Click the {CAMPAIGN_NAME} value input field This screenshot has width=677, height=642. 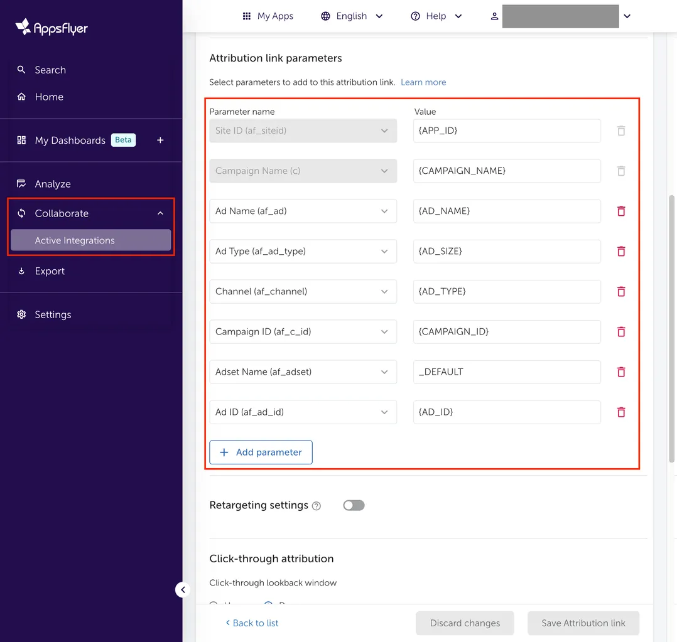(506, 171)
